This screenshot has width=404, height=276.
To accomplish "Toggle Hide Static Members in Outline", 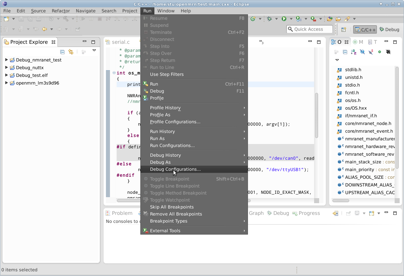I will [371, 52].
